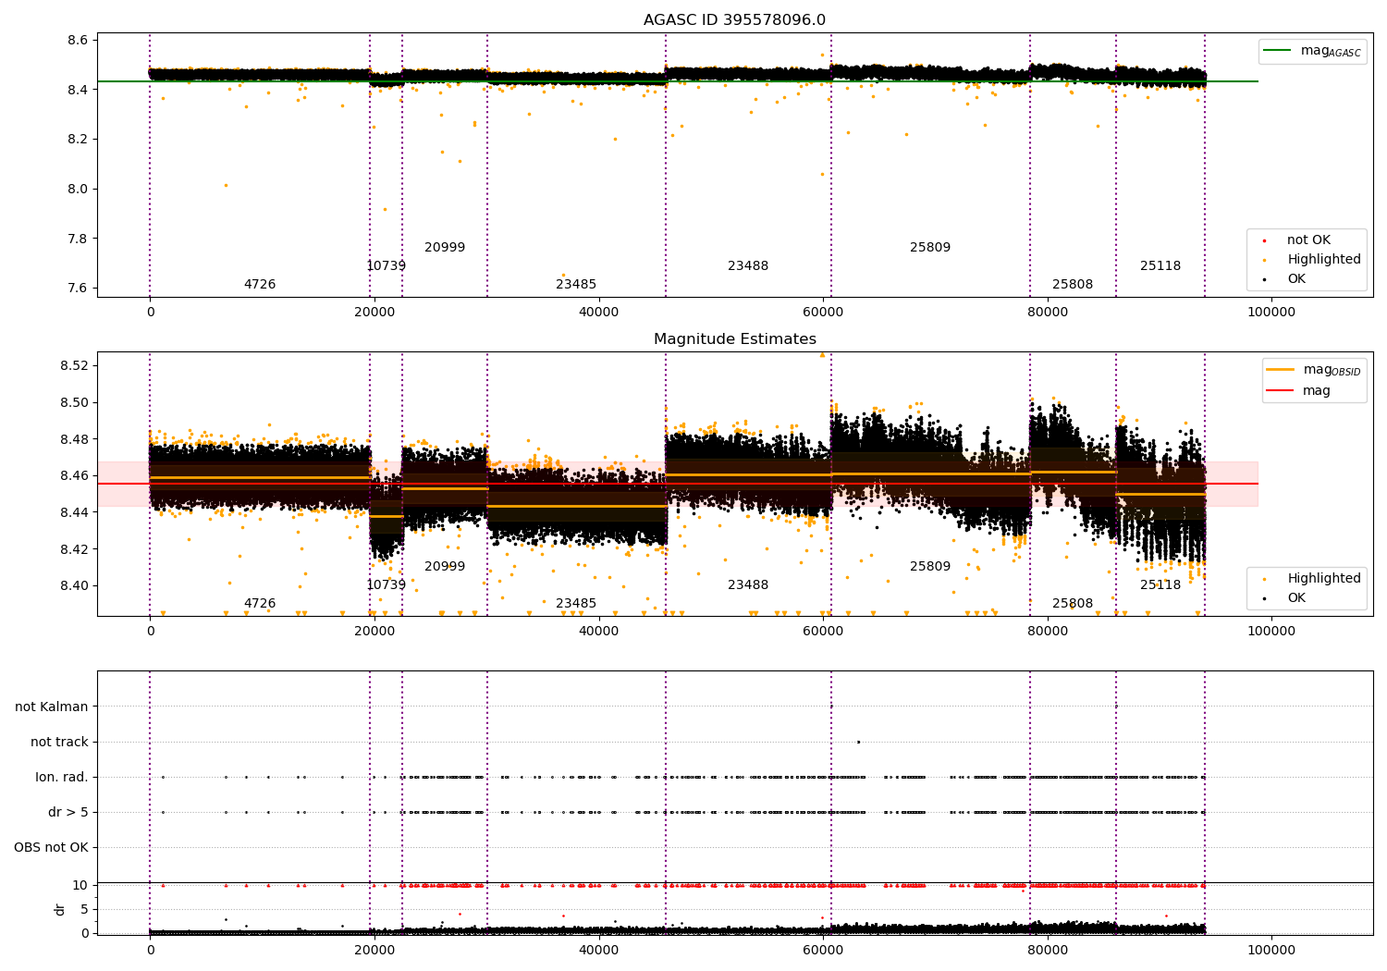
Task: Click the 60000 x-tick under the middle panel
Action: [x=823, y=632]
